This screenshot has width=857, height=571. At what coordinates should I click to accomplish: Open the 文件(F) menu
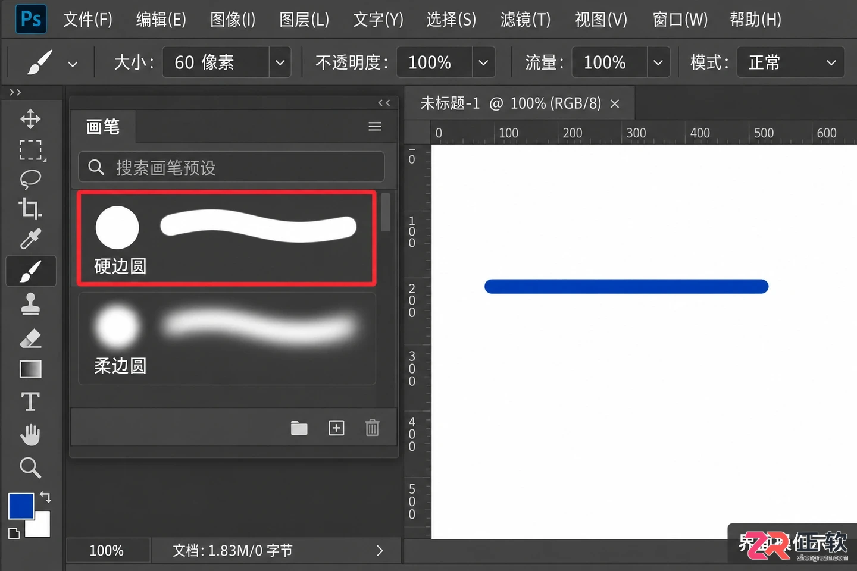click(x=87, y=20)
